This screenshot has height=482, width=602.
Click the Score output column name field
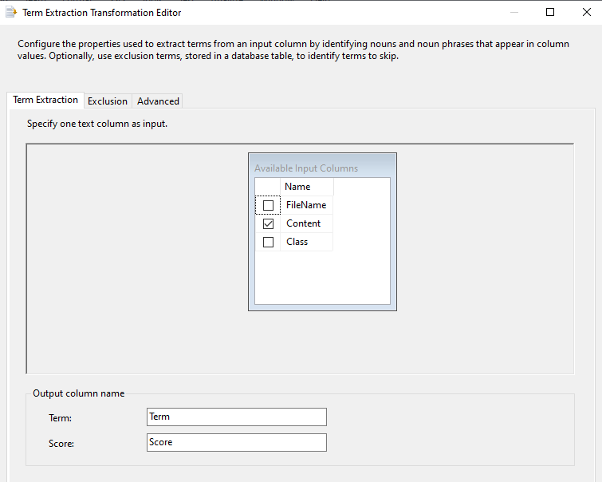point(237,442)
